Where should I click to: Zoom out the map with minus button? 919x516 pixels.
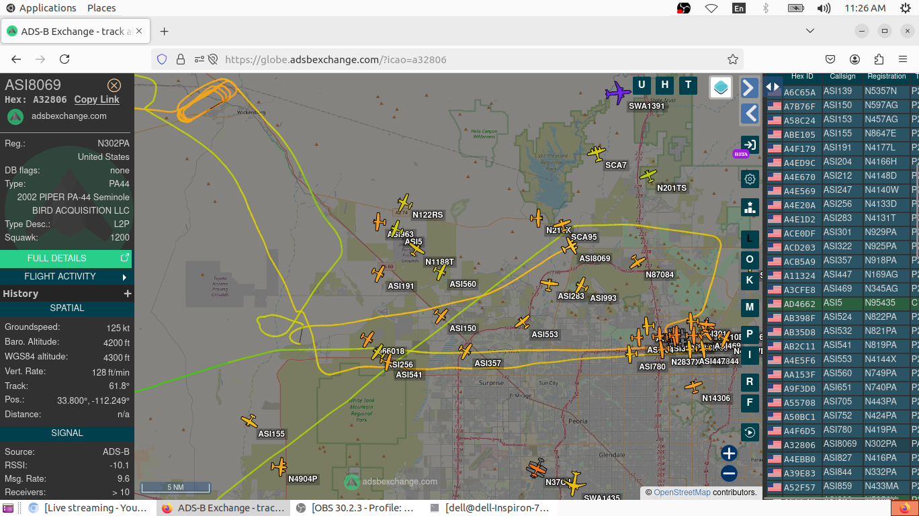(x=729, y=474)
